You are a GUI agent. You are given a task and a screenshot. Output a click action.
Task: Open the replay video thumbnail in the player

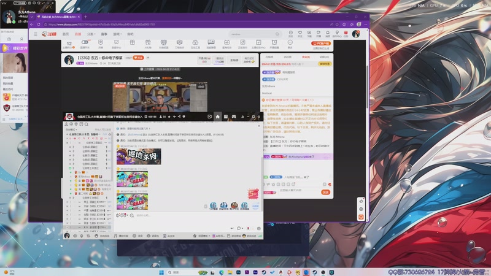click(x=160, y=97)
